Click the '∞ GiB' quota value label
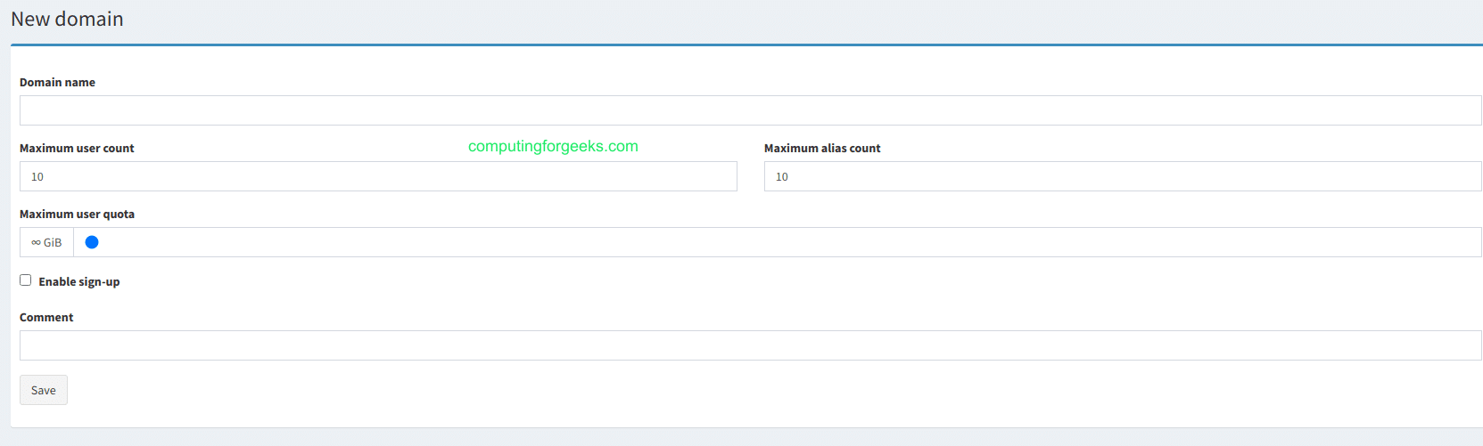This screenshot has height=446, width=1483. [x=46, y=242]
